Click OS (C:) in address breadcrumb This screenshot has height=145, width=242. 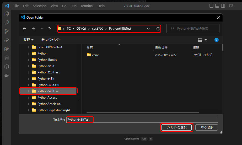coord(81,29)
